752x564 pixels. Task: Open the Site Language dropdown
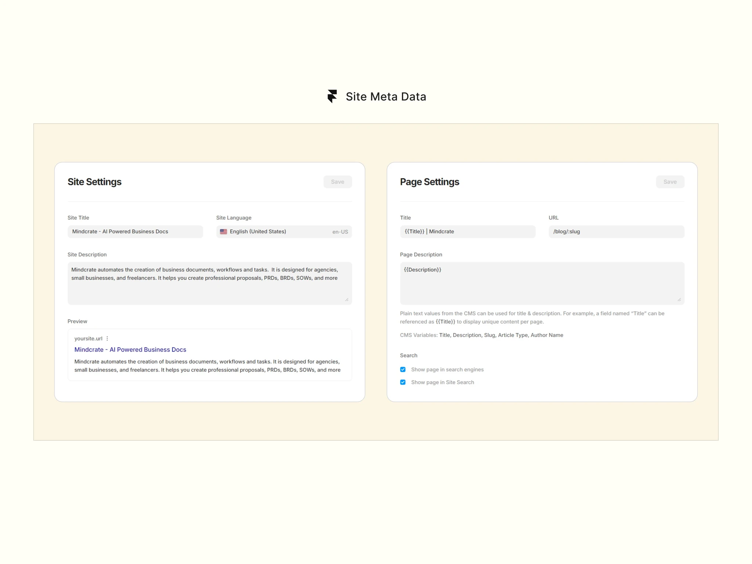[x=284, y=232]
